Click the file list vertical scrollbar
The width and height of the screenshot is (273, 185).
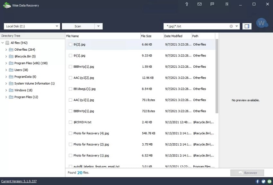tap(217, 76)
